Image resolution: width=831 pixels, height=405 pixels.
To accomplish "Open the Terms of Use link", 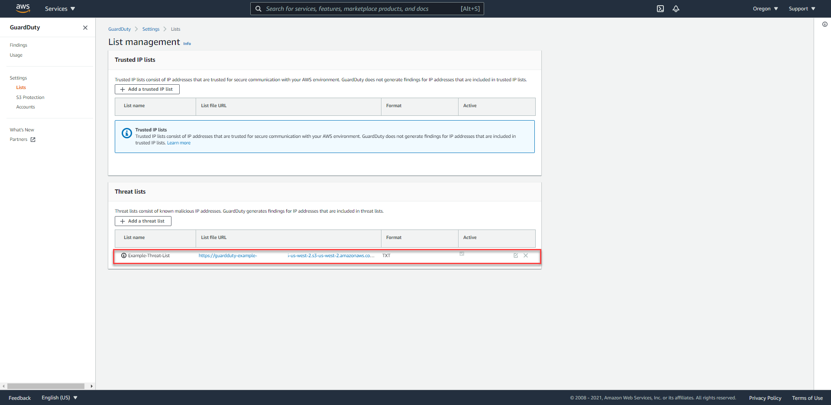I will pyautogui.click(x=807, y=398).
